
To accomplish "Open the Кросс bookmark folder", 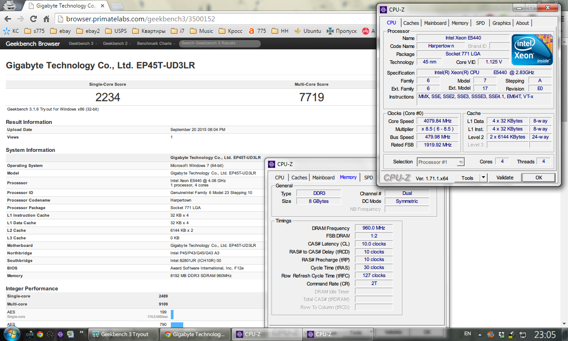I will pos(231,31).
